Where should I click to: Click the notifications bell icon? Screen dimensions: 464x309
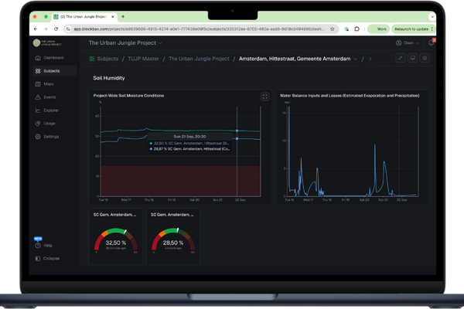(431, 43)
